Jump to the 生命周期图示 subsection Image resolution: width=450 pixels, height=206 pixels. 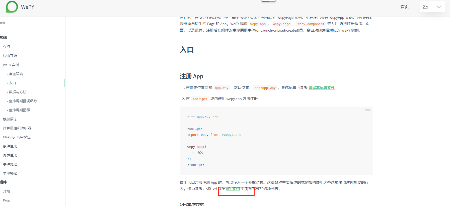19,110
